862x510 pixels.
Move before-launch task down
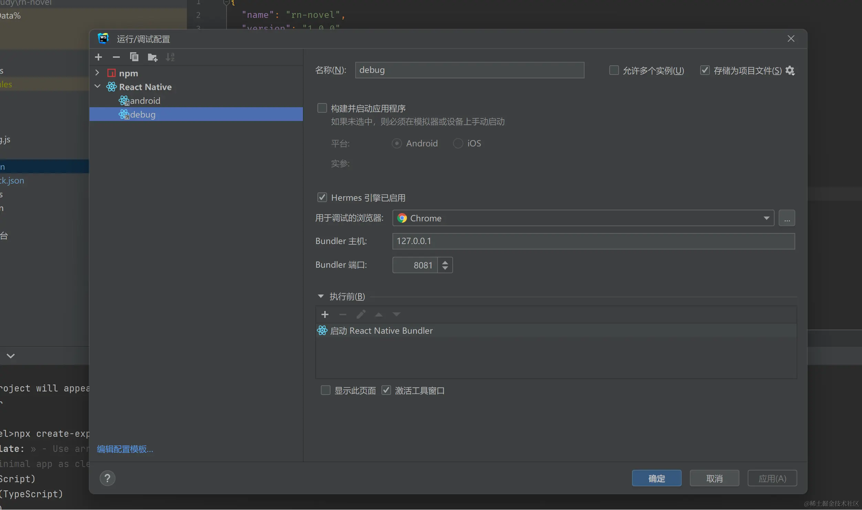click(397, 314)
